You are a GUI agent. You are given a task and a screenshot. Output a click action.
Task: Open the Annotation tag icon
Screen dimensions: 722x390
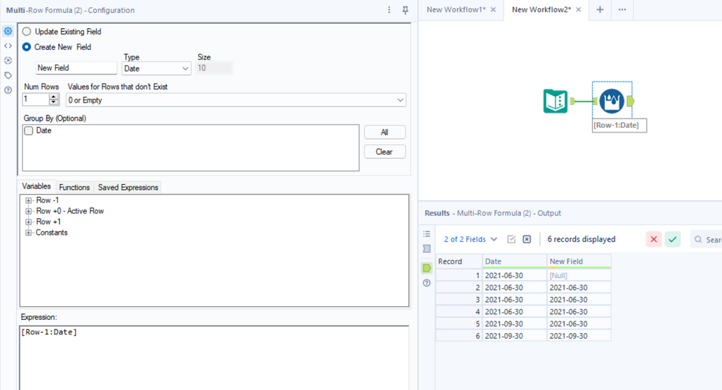[x=8, y=75]
